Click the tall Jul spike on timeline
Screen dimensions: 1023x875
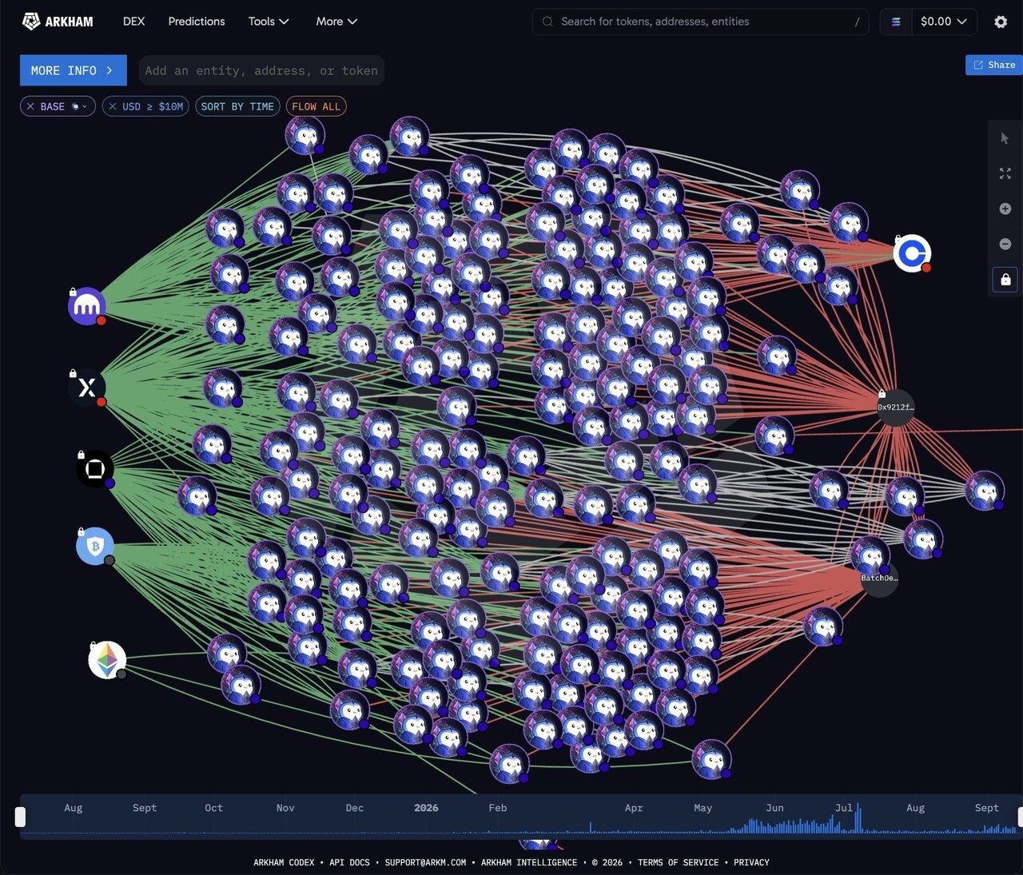858,818
